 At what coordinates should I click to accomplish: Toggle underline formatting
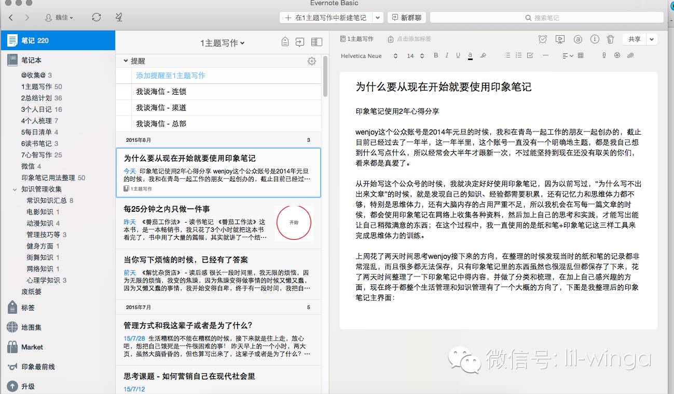[x=458, y=56]
